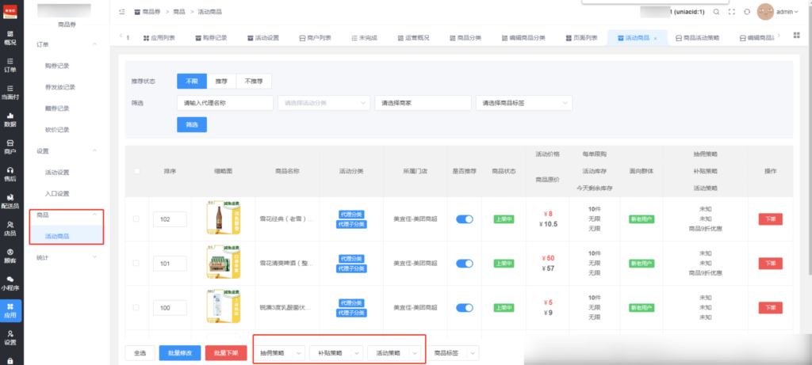Screen dimensions: 812x365
Task: Select 不推荐 recommend status filter
Action: point(254,82)
